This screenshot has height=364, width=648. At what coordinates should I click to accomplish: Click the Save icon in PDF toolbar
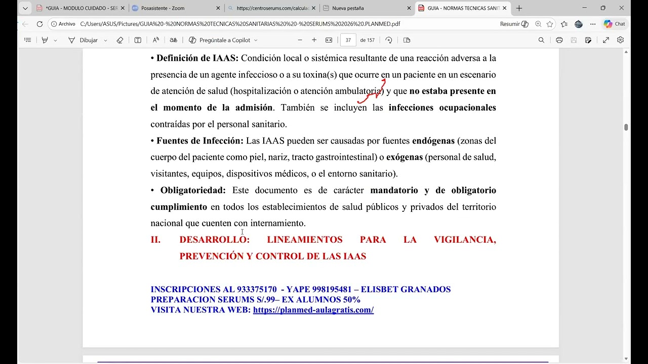click(574, 40)
